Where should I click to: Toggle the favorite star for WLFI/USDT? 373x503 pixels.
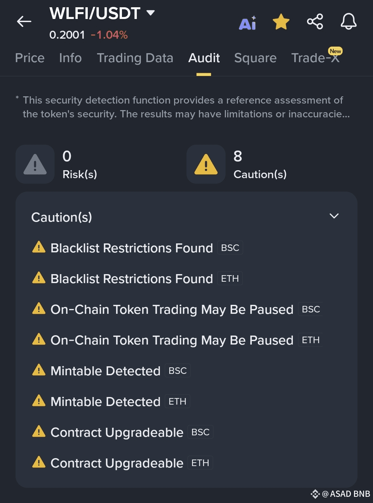coord(281,22)
